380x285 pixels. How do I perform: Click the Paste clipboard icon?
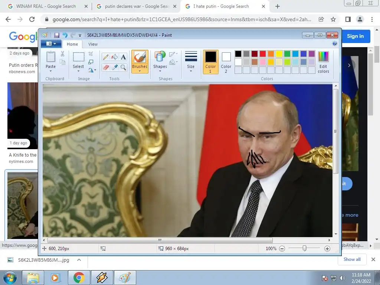point(50,57)
